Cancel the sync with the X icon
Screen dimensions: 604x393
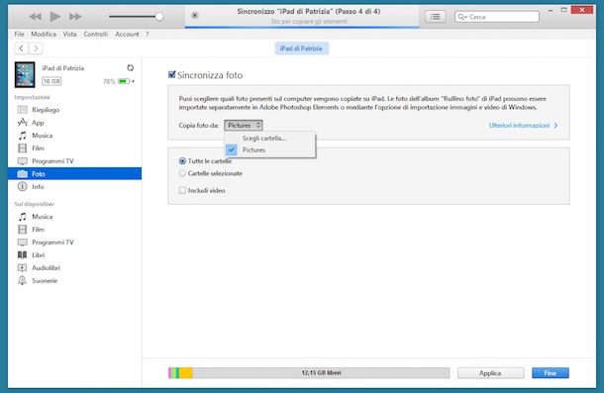tap(195, 16)
